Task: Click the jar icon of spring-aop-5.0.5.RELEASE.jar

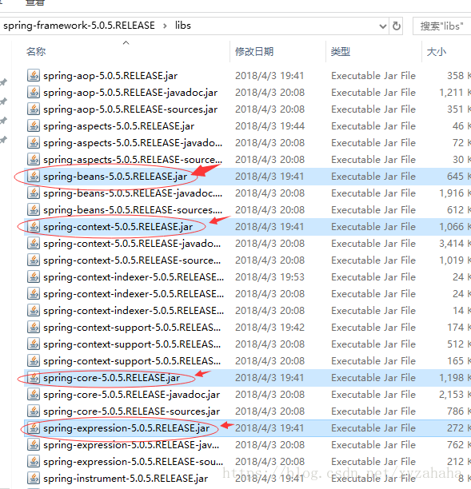Action: (x=34, y=75)
